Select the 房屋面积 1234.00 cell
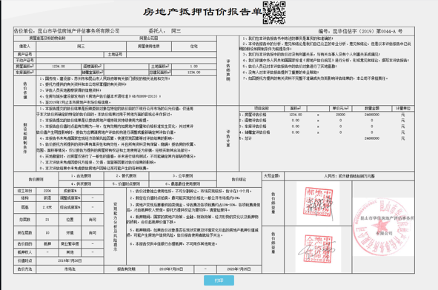 coord(59,67)
